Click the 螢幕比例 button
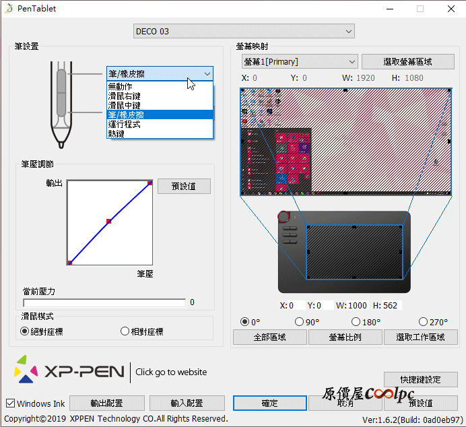Screen dimensions: 466x427 (345, 337)
